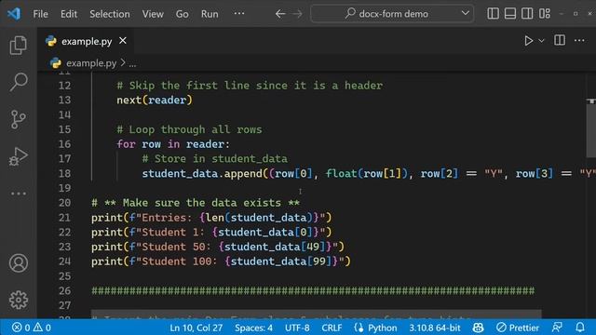Open the Search view in activity bar
The image size is (596, 335).
click(18, 82)
